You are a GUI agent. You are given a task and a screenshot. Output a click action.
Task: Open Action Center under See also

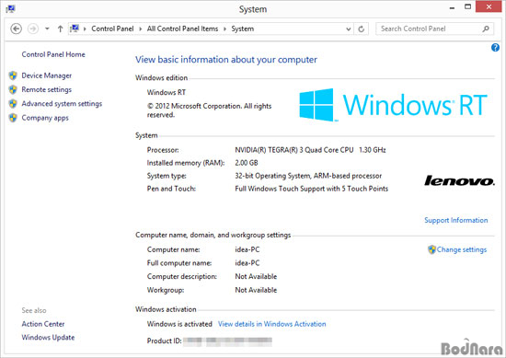click(x=43, y=324)
